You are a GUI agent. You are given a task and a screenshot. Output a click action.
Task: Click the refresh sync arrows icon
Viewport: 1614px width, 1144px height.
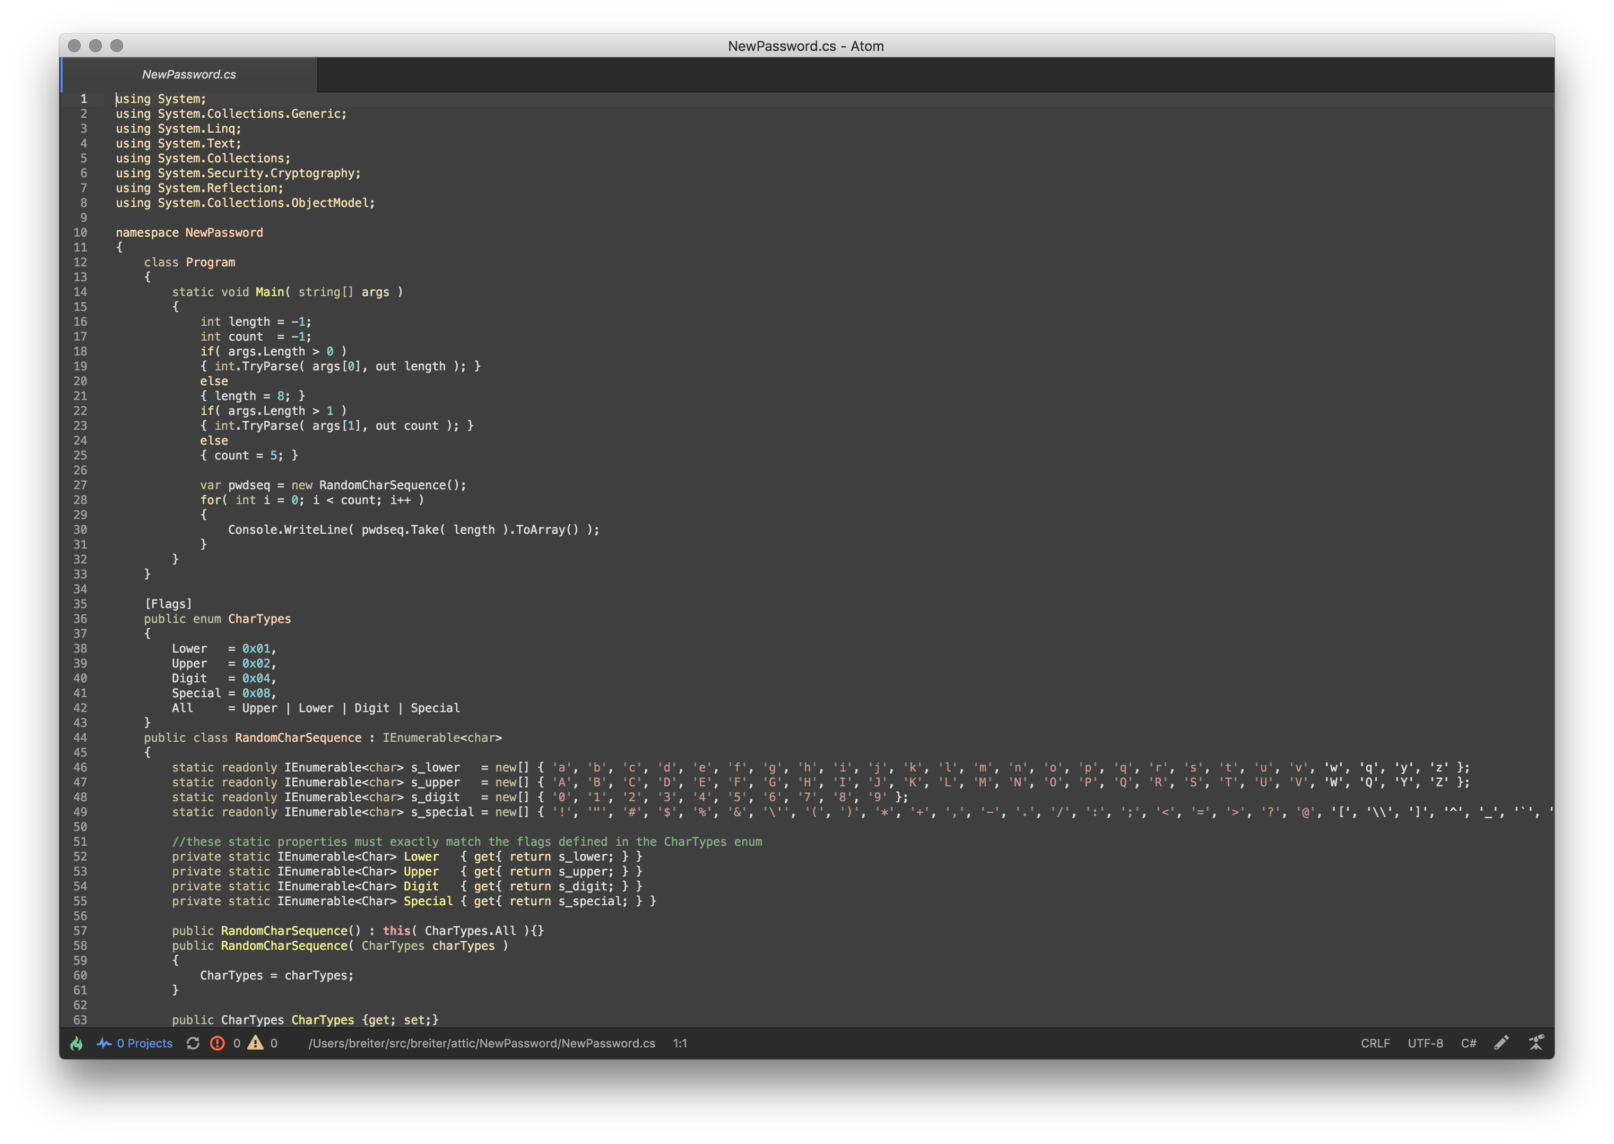pyautogui.click(x=193, y=1043)
